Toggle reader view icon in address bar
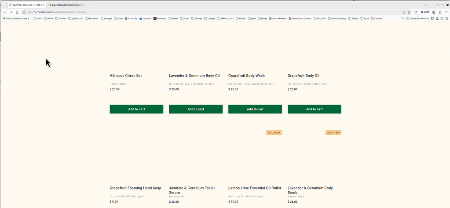The image size is (450, 208). point(404,12)
